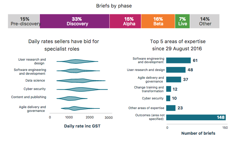Image resolution: width=236 pixels, height=145 pixels.
Task: Select the User research and design bar
Action: (x=176, y=70)
